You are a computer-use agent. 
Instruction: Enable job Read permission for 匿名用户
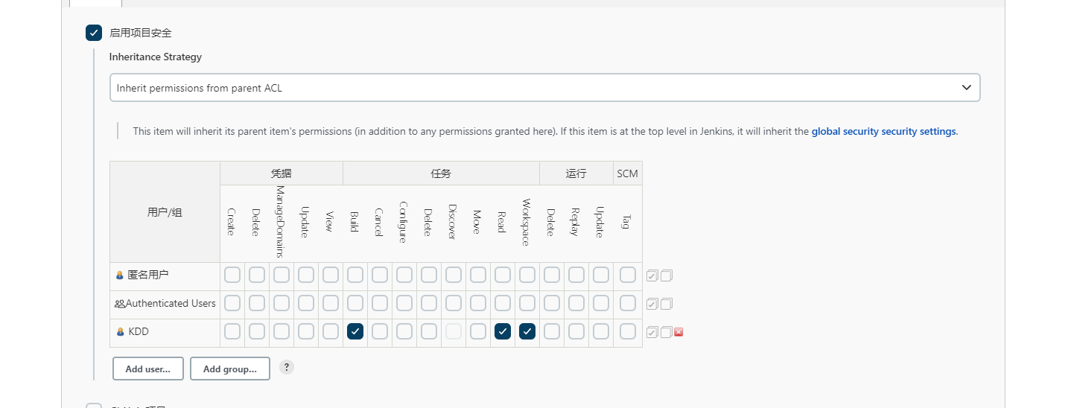point(503,275)
